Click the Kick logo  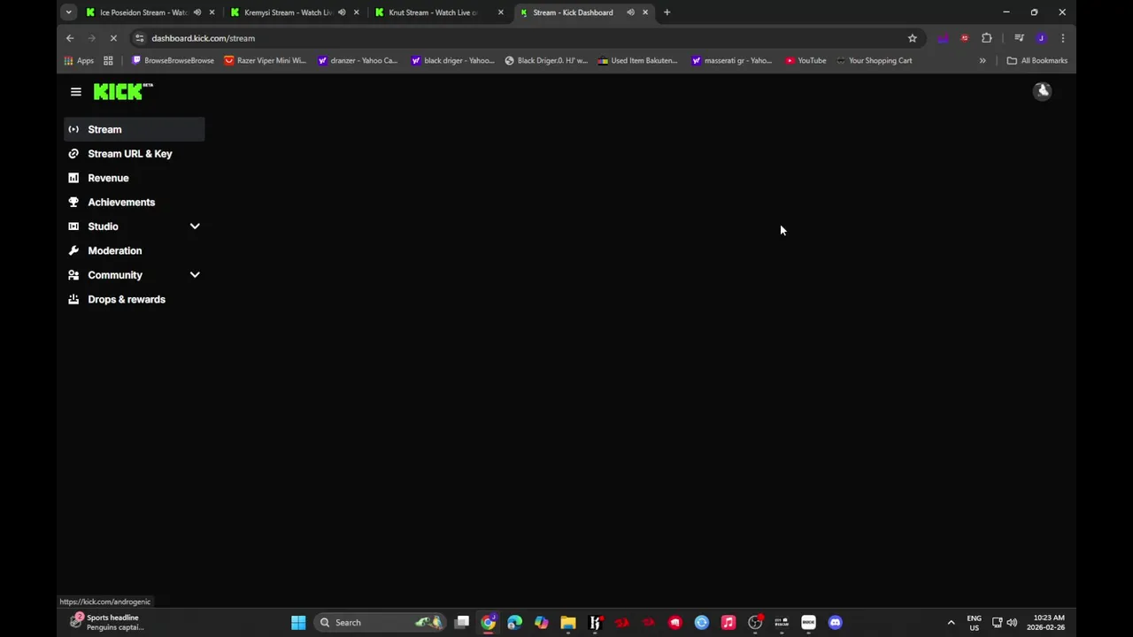(123, 91)
